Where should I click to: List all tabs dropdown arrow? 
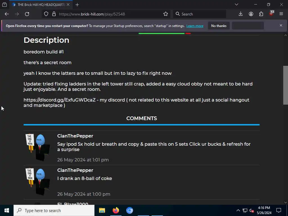(x=236, y=4)
